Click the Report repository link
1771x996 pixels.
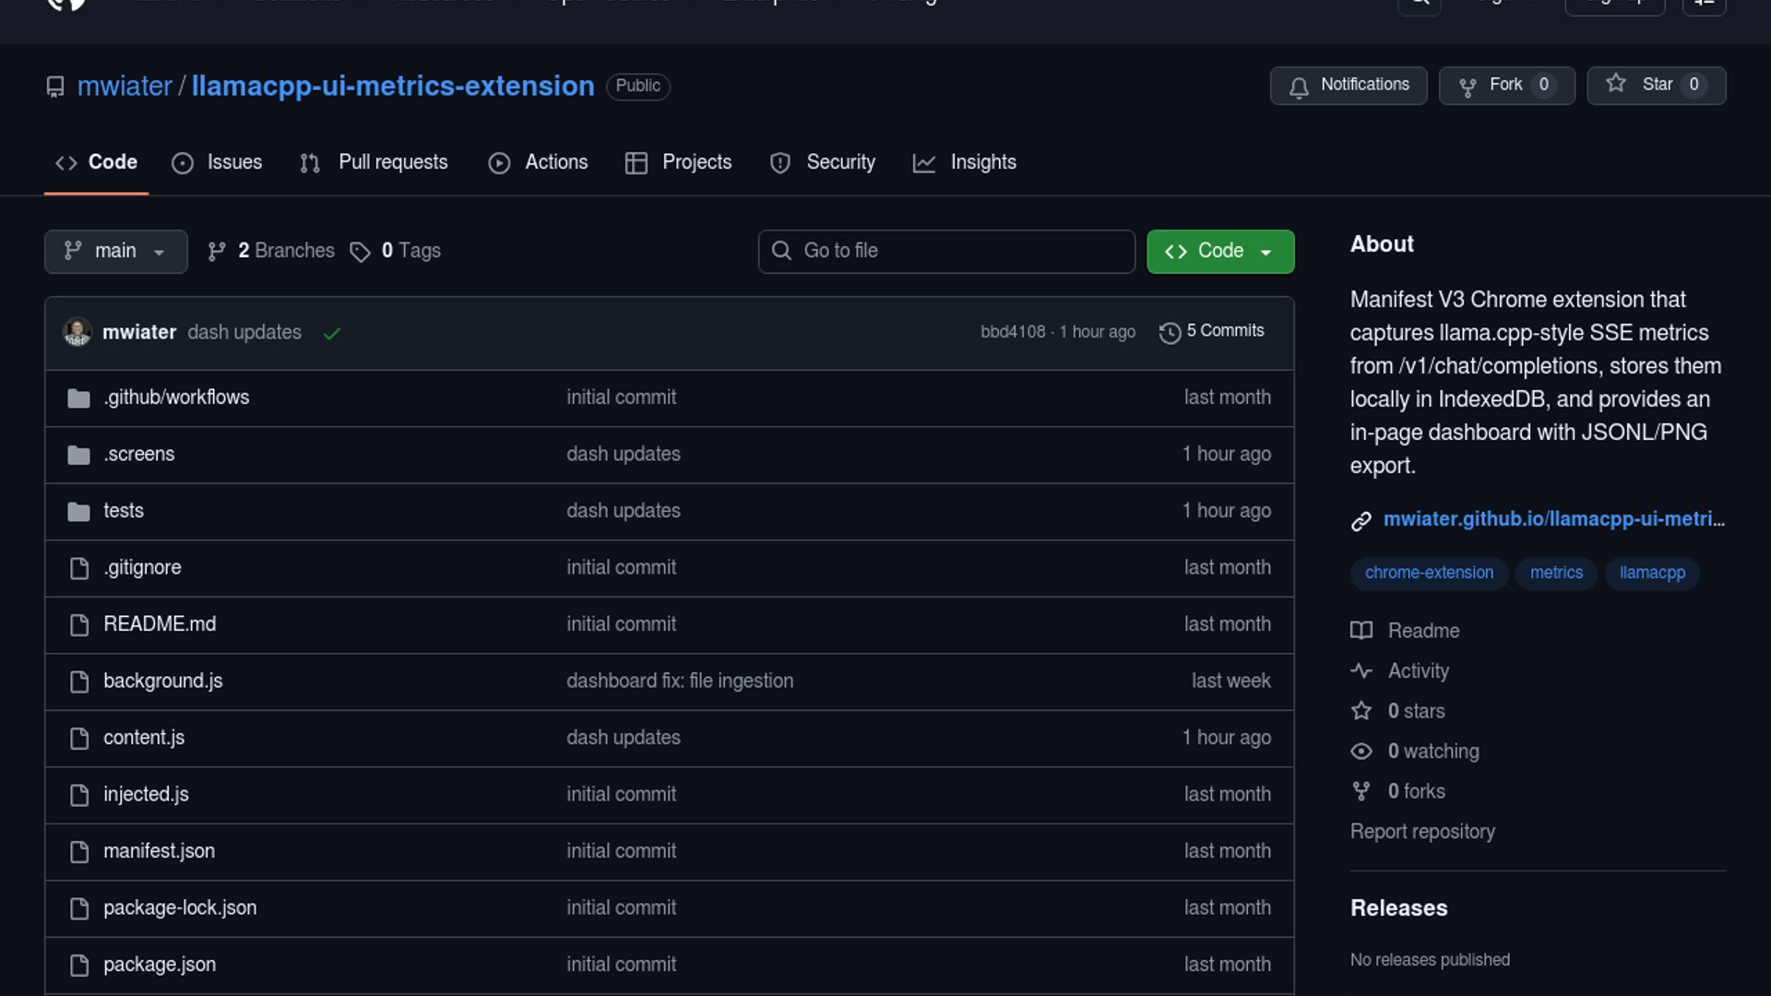pos(1421,832)
